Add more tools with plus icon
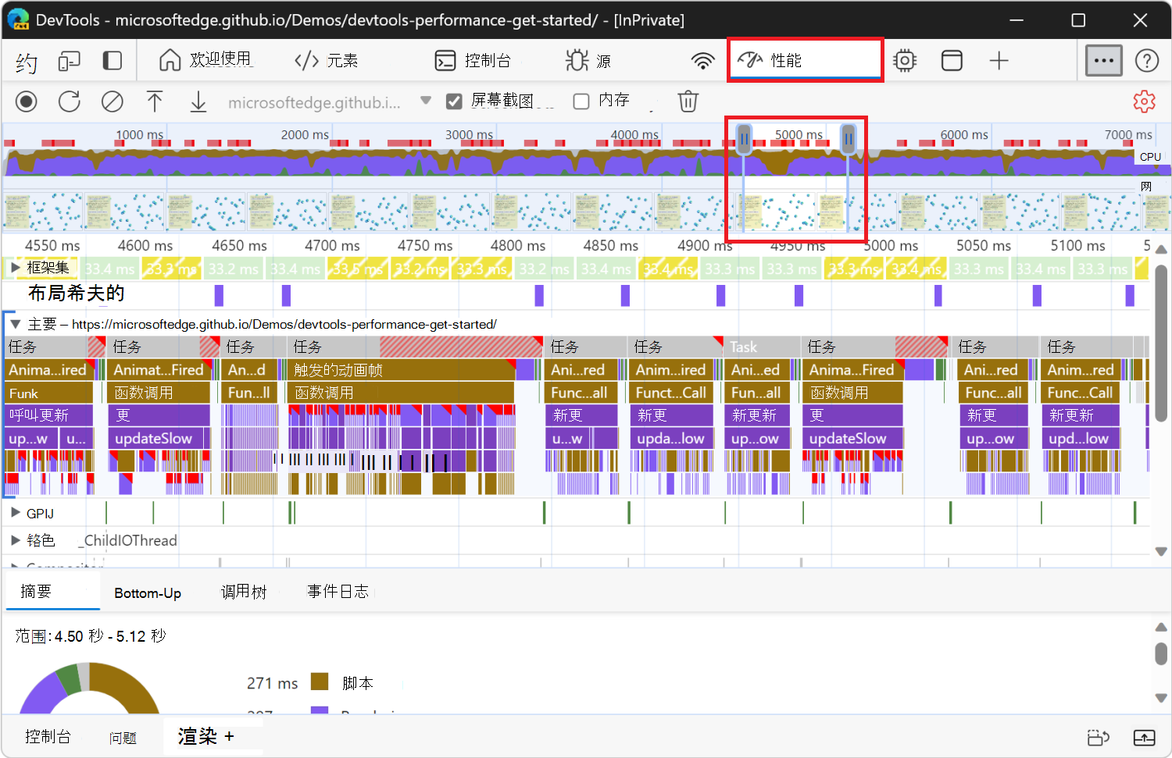The width and height of the screenshot is (1172, 758). coord(999,60)
